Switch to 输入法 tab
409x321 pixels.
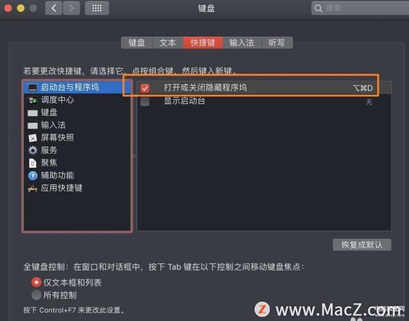(x=242, y=43)
